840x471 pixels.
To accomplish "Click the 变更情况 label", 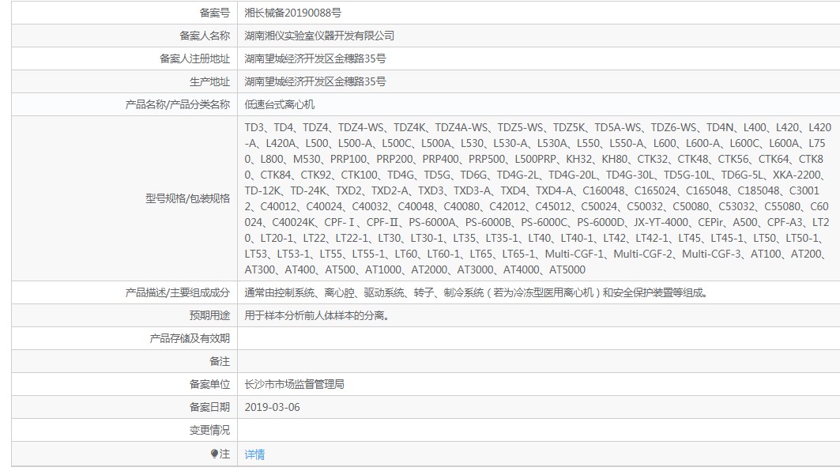I will 210,430.
